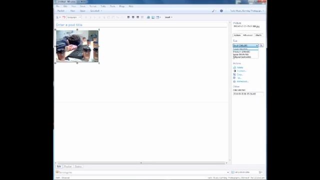The width and height of the screenshot is (320, 180).
Task: Open the Tools menu
Action: (112, 6)
